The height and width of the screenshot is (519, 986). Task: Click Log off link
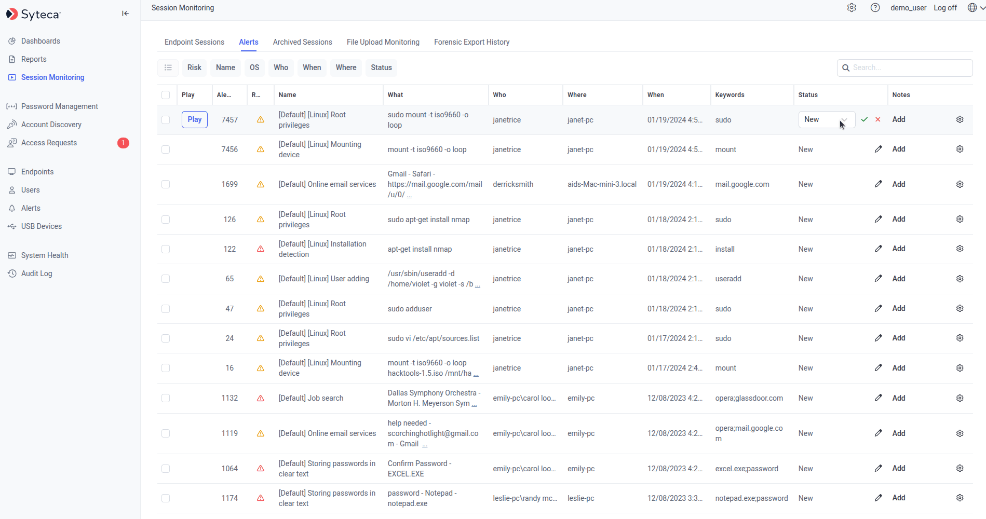945,8
